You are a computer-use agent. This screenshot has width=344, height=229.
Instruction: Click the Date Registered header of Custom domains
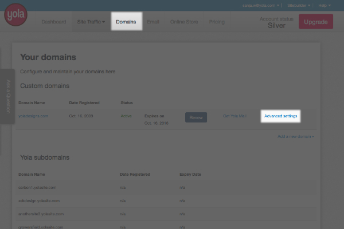84,103
